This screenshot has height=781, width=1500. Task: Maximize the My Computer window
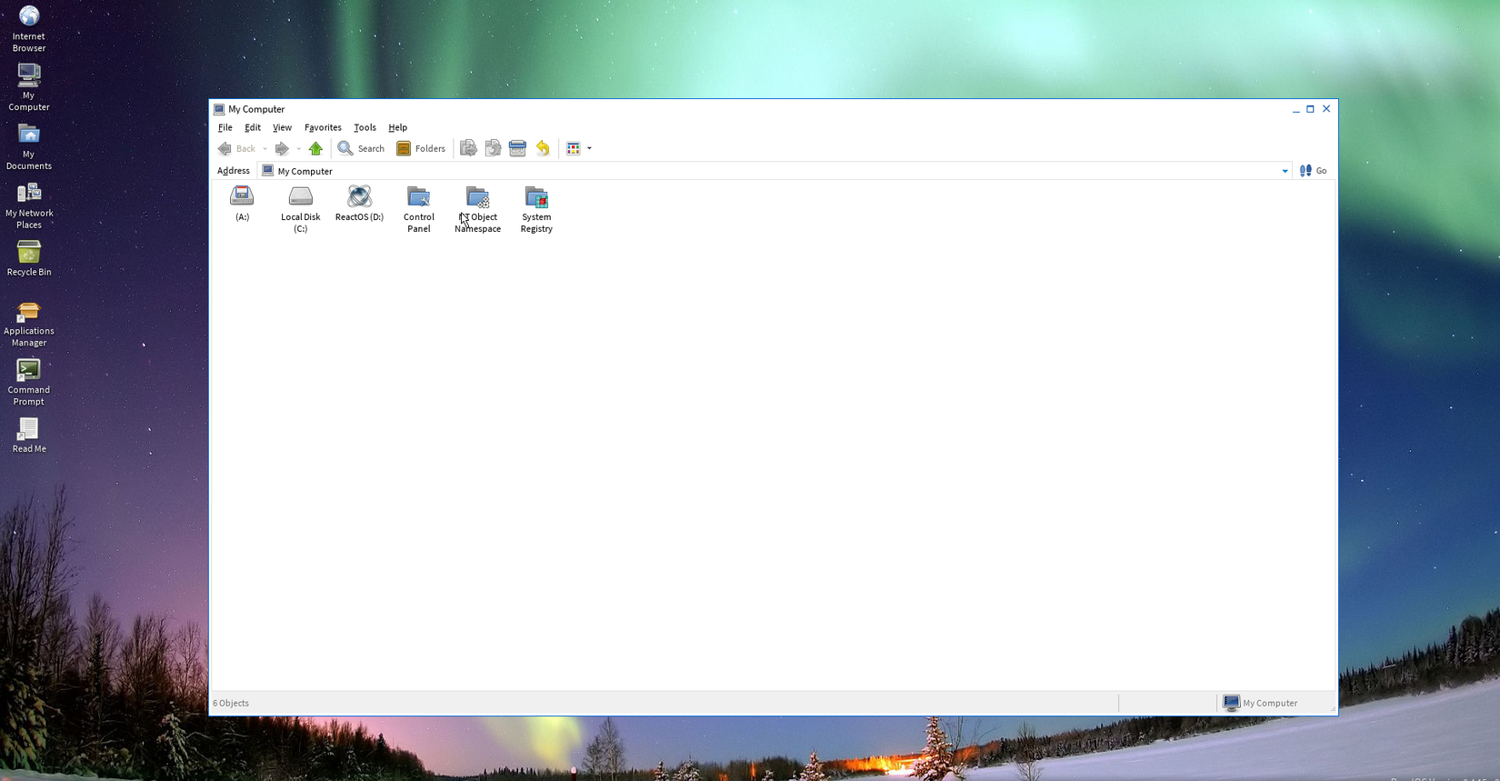[1310, 109]
